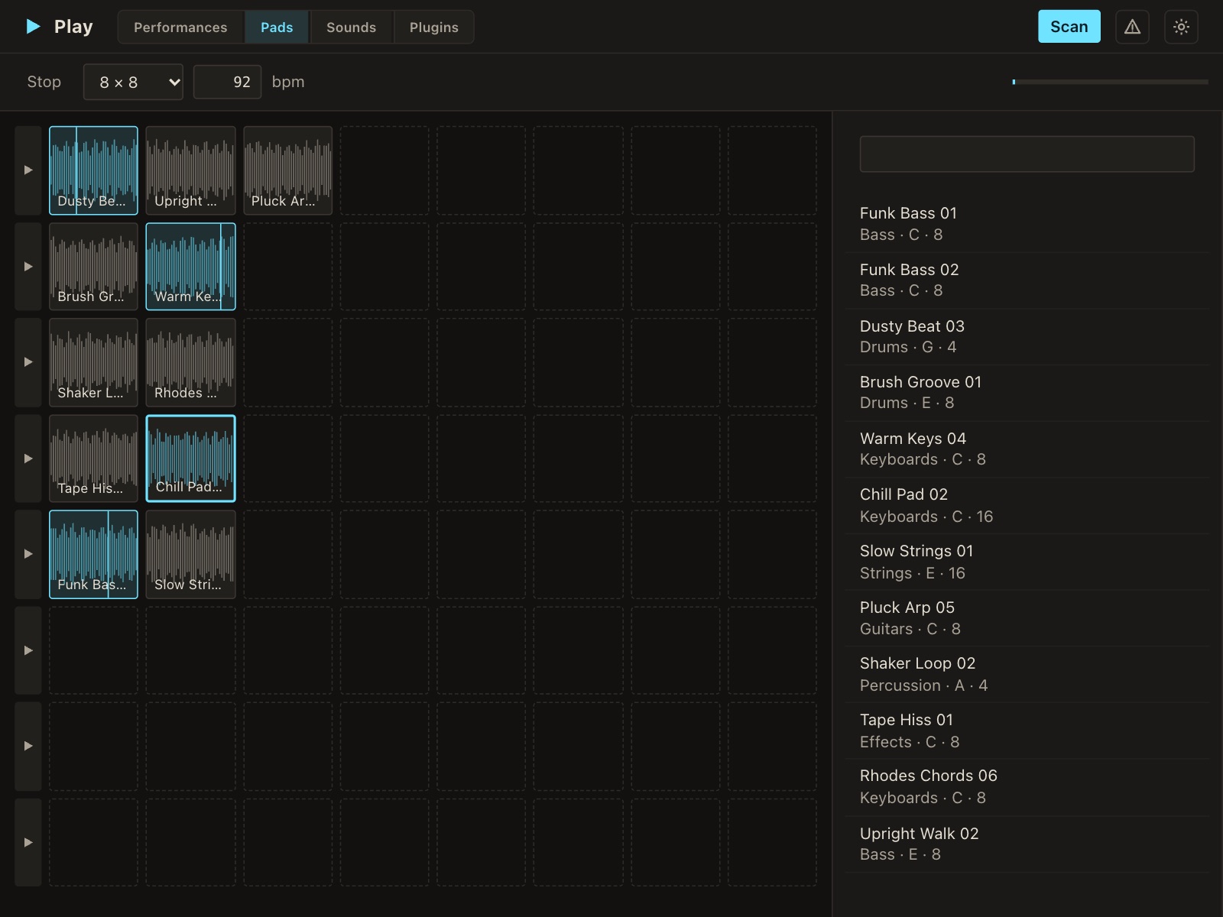Toggle the Chill Pad pad
Image resolution: width=1223 pixels, height=917 pixels.
[190, 458]
